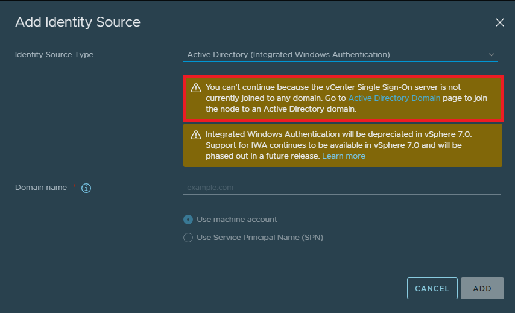Click the Identity Source Type label

54,54
